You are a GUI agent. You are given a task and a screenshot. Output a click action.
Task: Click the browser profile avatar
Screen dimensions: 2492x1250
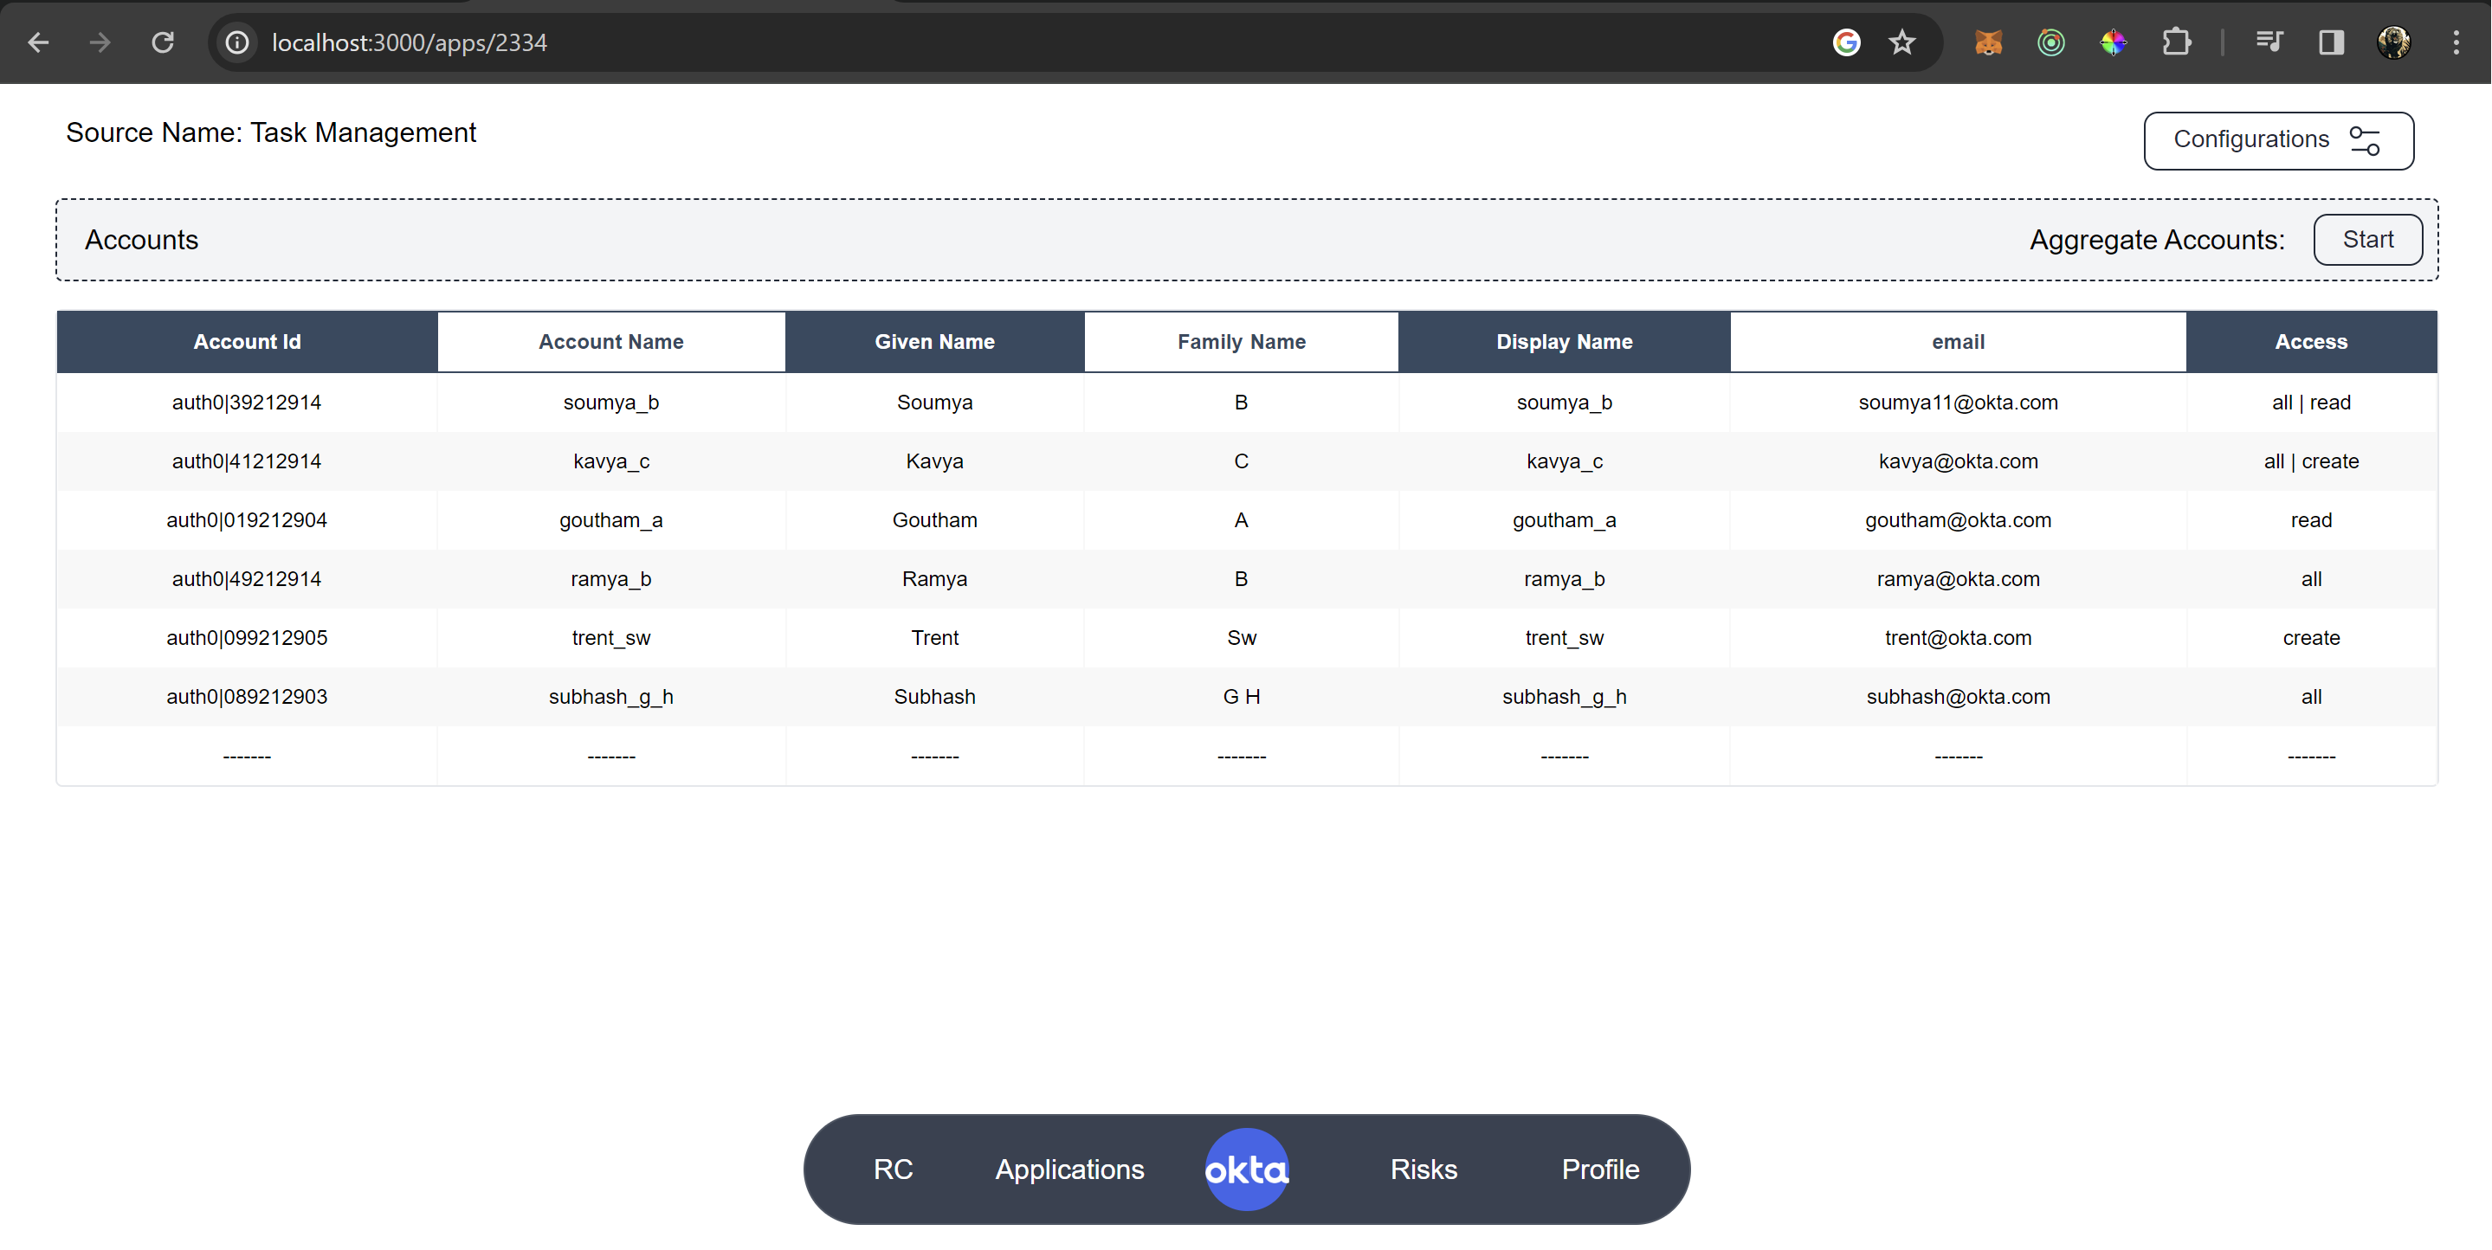[2394, 42]
